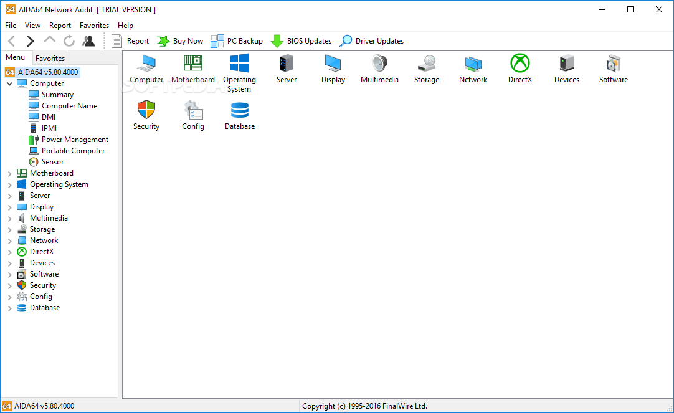
Task: Select Computer Name in the tree
Action: click(x=63, y=106)
